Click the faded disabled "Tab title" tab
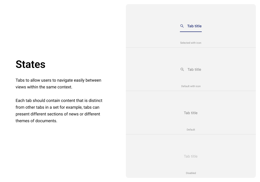 point(191,156)
